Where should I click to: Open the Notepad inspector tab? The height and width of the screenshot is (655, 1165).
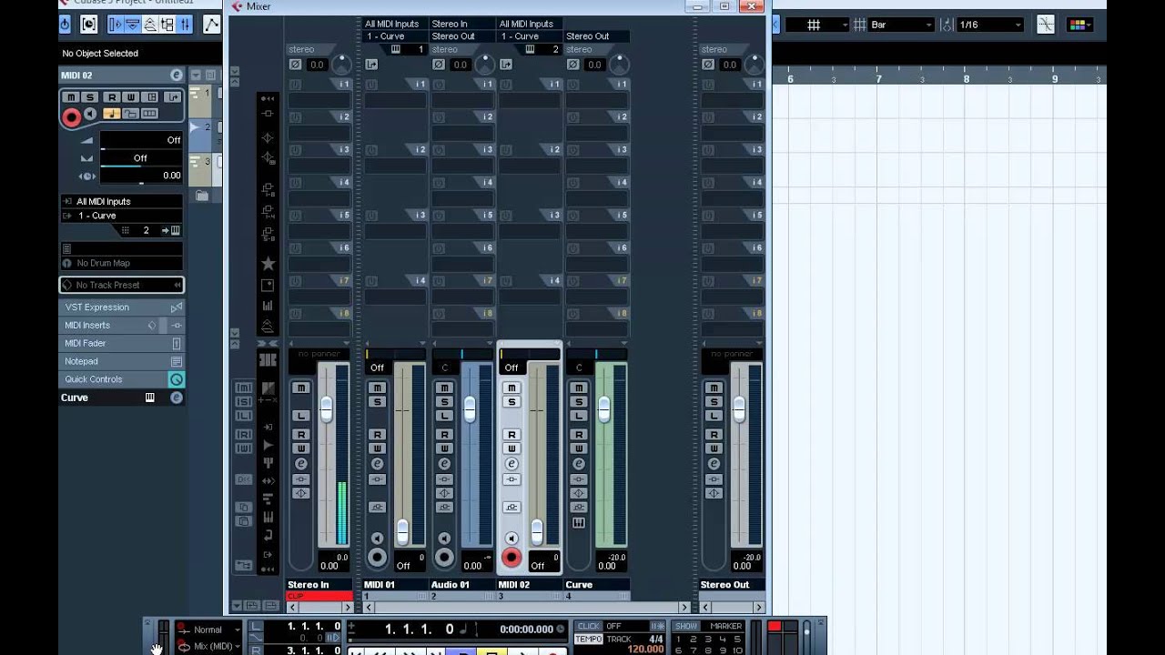[122, 361]
